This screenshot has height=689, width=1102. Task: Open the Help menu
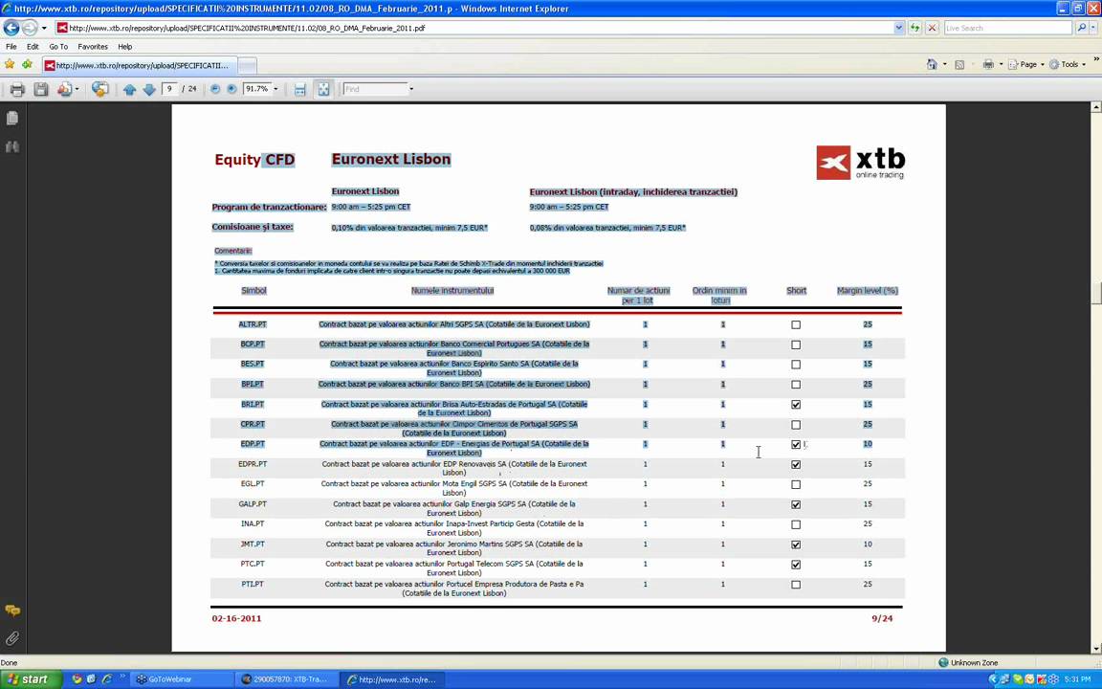click(125, 46)
